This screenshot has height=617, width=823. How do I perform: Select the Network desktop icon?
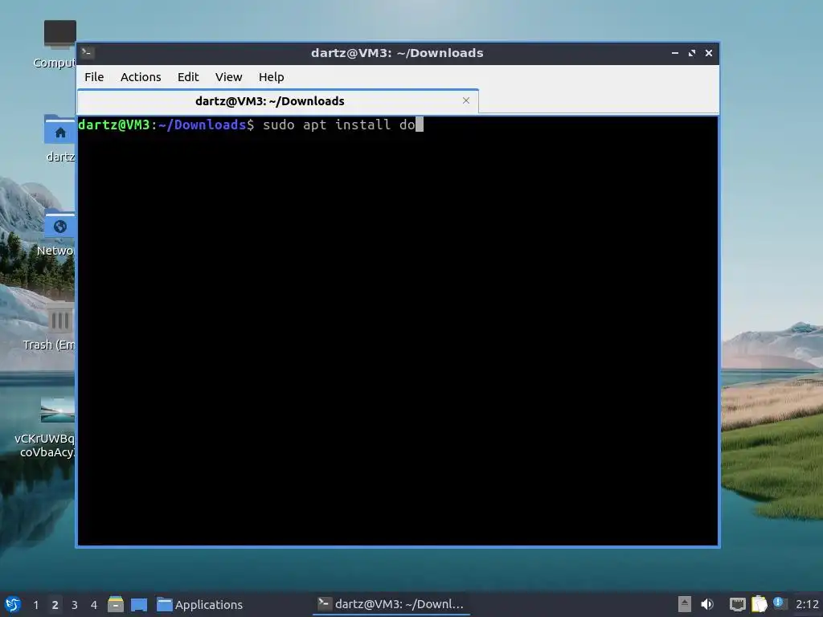[58, 233]
